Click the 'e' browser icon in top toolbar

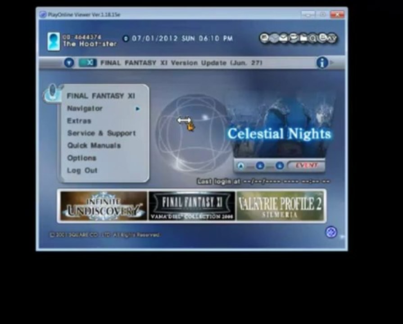(x=322, y=38)
